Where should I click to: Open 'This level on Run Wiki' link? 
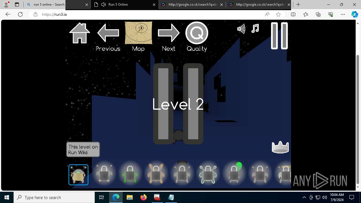pyautogui.click(x=83, y=149)
